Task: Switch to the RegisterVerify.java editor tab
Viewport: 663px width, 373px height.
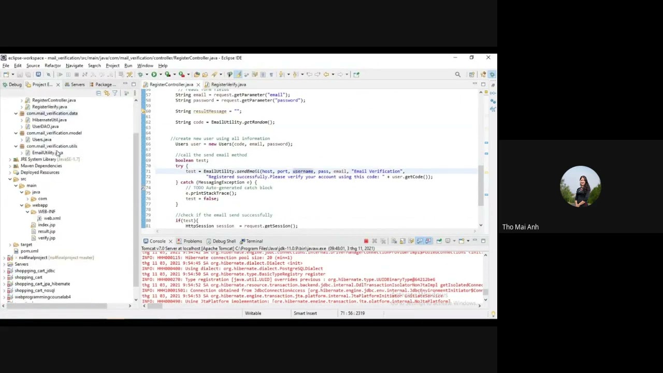Action: pyautogui.click(x=225, y=84)
